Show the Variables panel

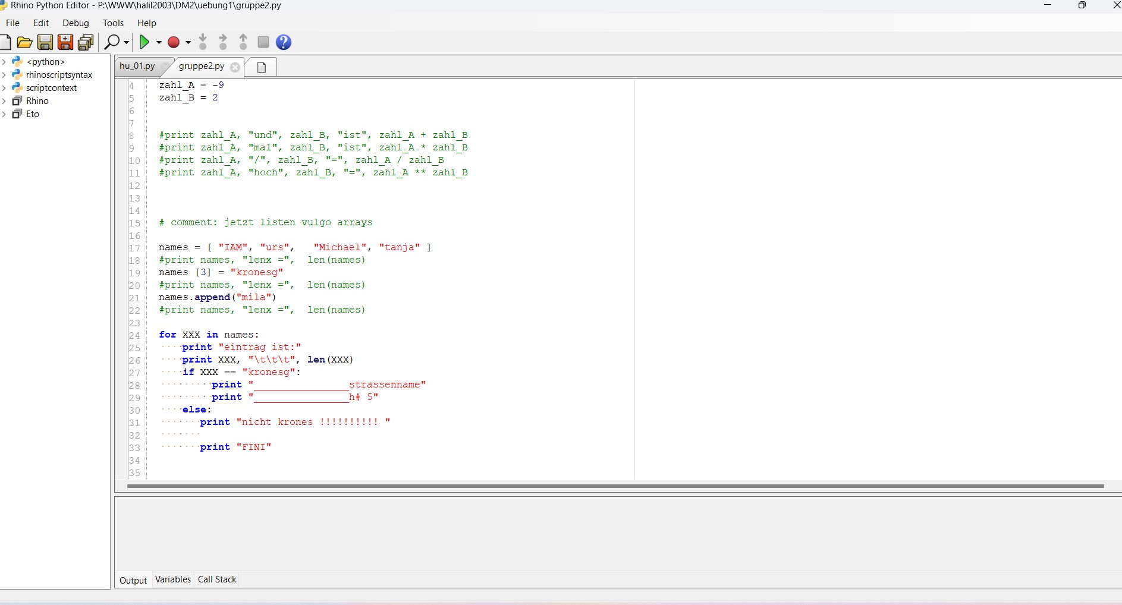(x=172, y=579)
